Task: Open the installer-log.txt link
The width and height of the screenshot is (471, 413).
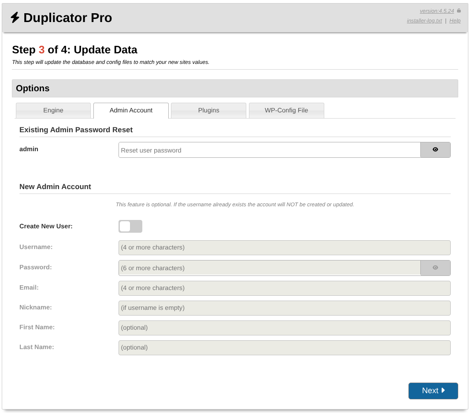Action: coord(424,21)
